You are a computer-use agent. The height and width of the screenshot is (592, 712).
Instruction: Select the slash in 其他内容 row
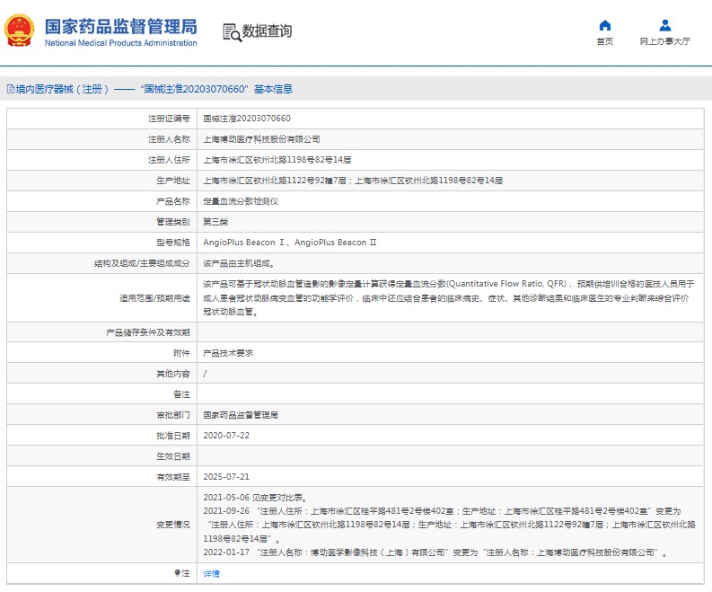pyautogui.click(x=206, y=374)
